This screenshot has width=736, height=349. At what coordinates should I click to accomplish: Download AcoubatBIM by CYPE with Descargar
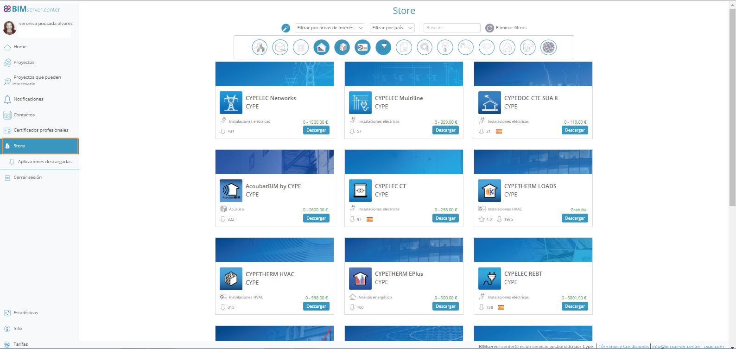pos(317,218)
